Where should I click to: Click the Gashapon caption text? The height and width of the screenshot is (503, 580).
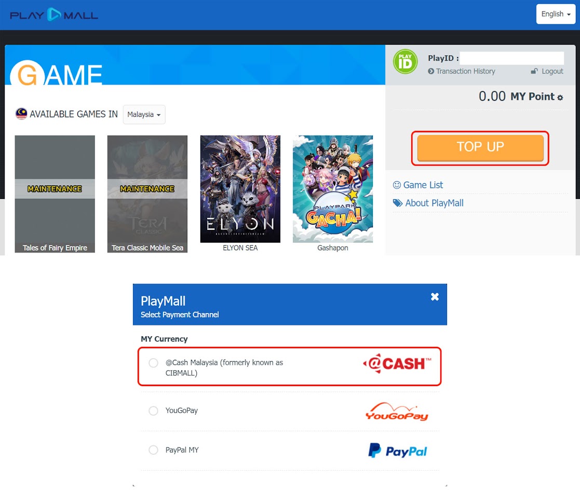(332, 248)
